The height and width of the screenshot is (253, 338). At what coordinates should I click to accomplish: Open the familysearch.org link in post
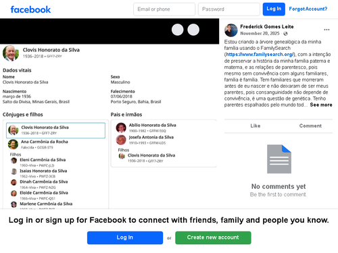[260, 55]
